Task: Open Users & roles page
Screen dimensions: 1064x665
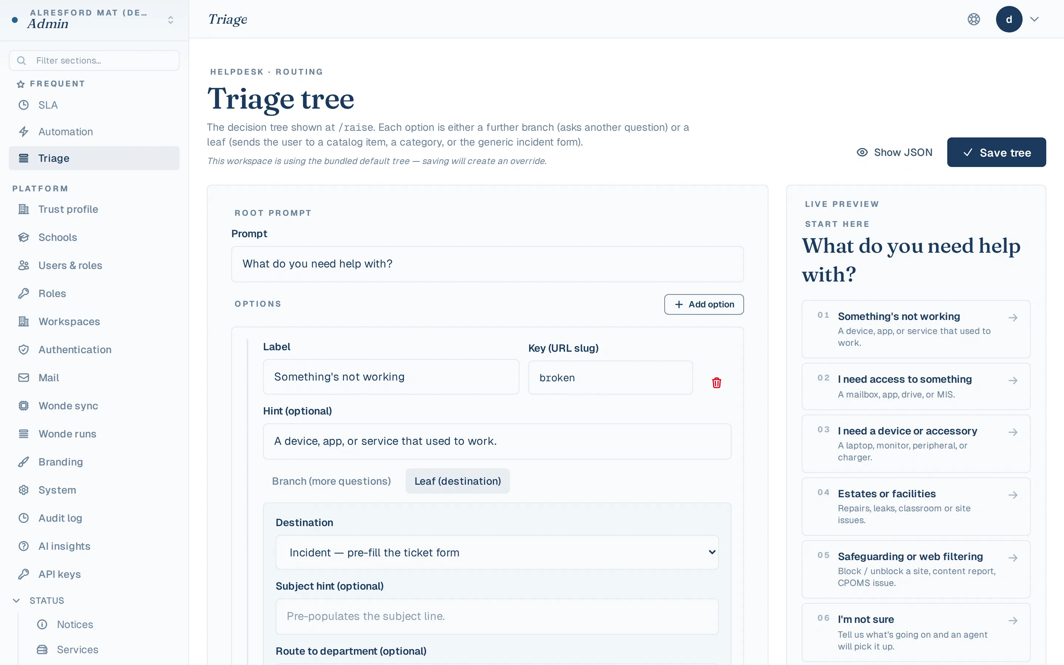Action: point(94,266)
